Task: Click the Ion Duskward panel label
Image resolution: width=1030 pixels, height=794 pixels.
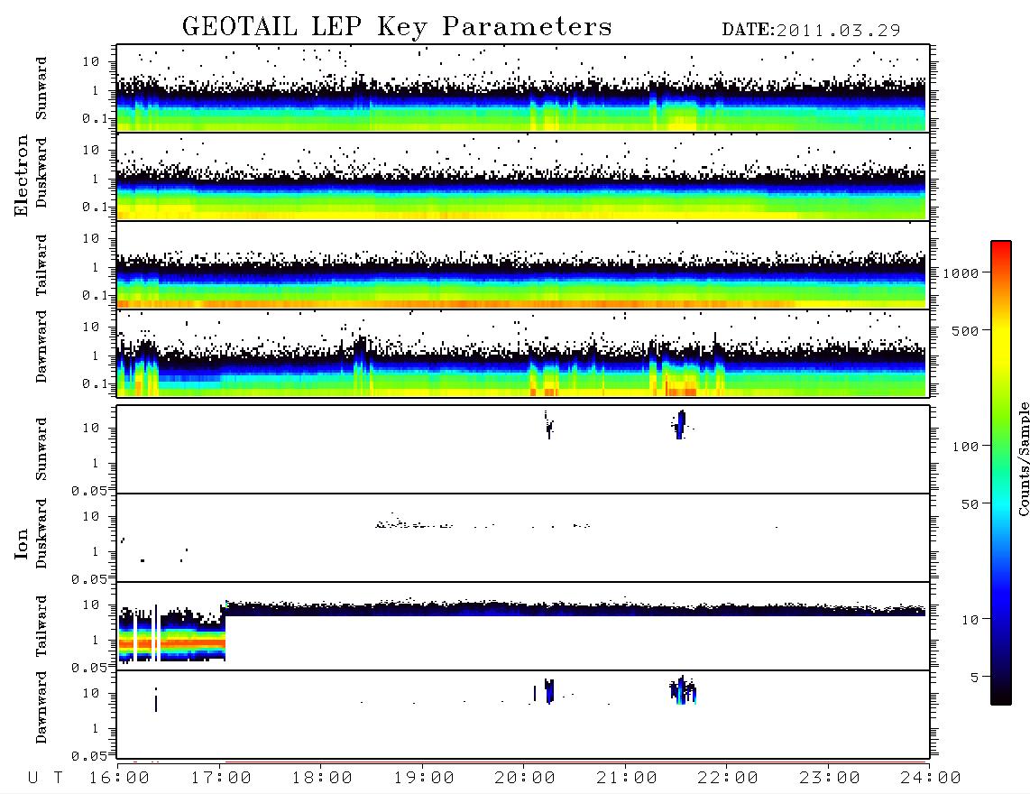Action: click(41, 533)
